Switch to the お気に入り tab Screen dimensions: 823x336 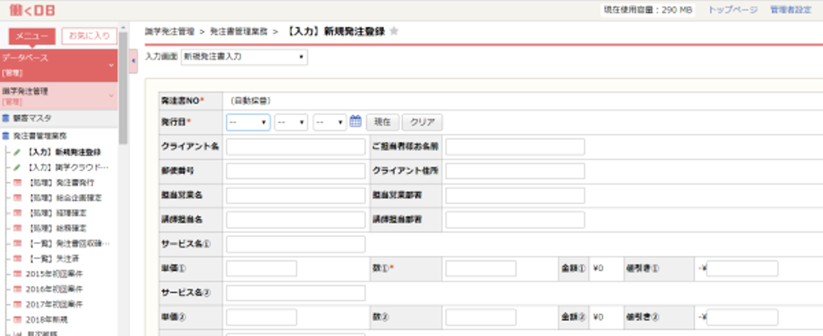tap(89, 36)
